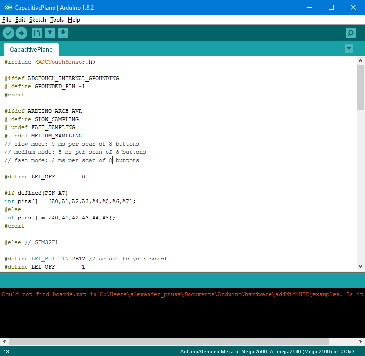365x356 pixels.
Task: Open a sketch with the up-arrow icon
Action: click(x=50, y=33)
